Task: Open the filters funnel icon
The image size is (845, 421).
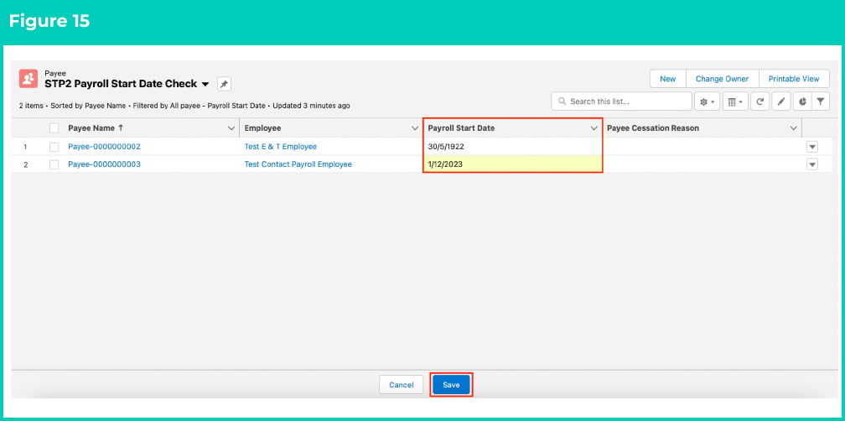Action: click(x=820, y=101)
